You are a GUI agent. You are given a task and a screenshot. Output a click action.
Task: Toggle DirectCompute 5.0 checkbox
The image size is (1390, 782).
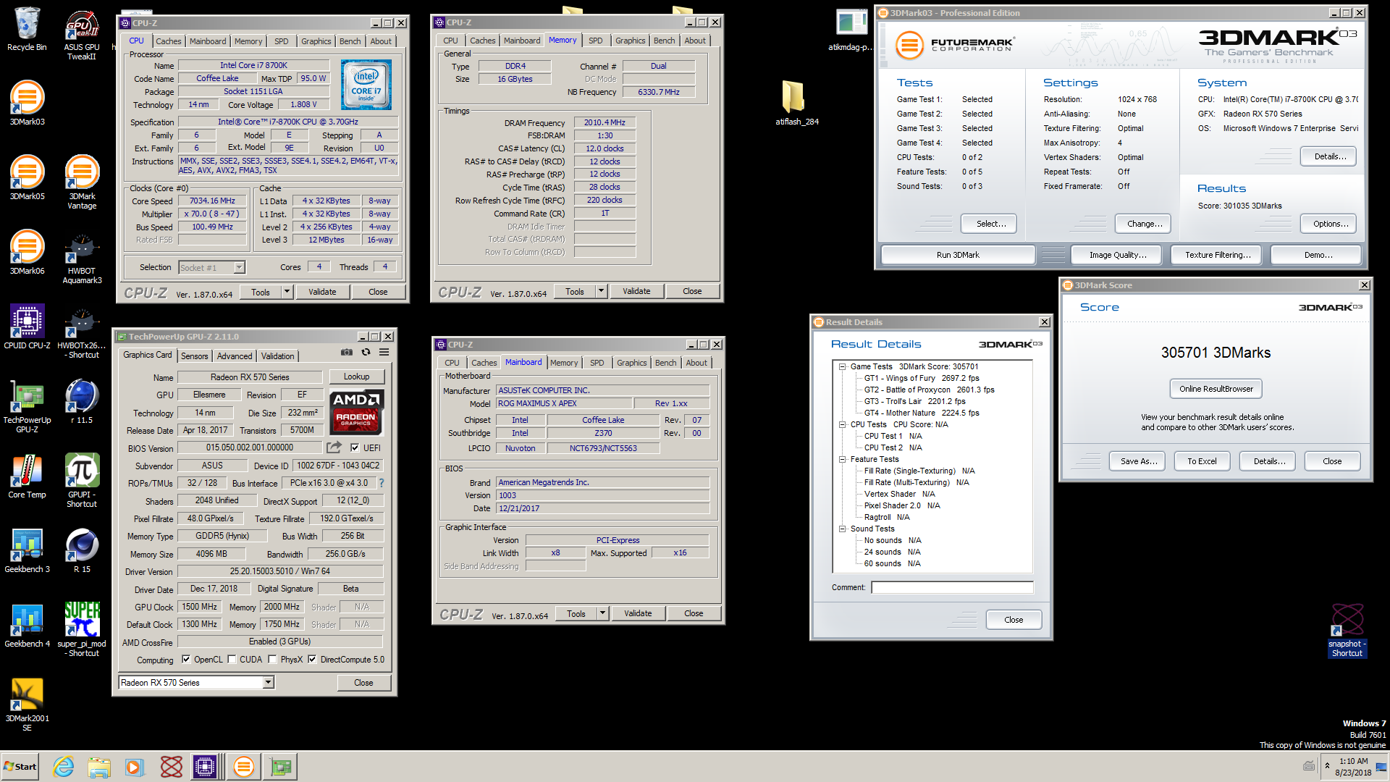pos(312,659)
